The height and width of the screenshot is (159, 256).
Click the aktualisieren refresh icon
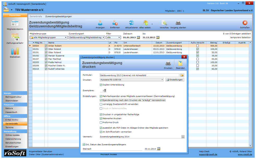pyautogui.click(x=131, y=23)
